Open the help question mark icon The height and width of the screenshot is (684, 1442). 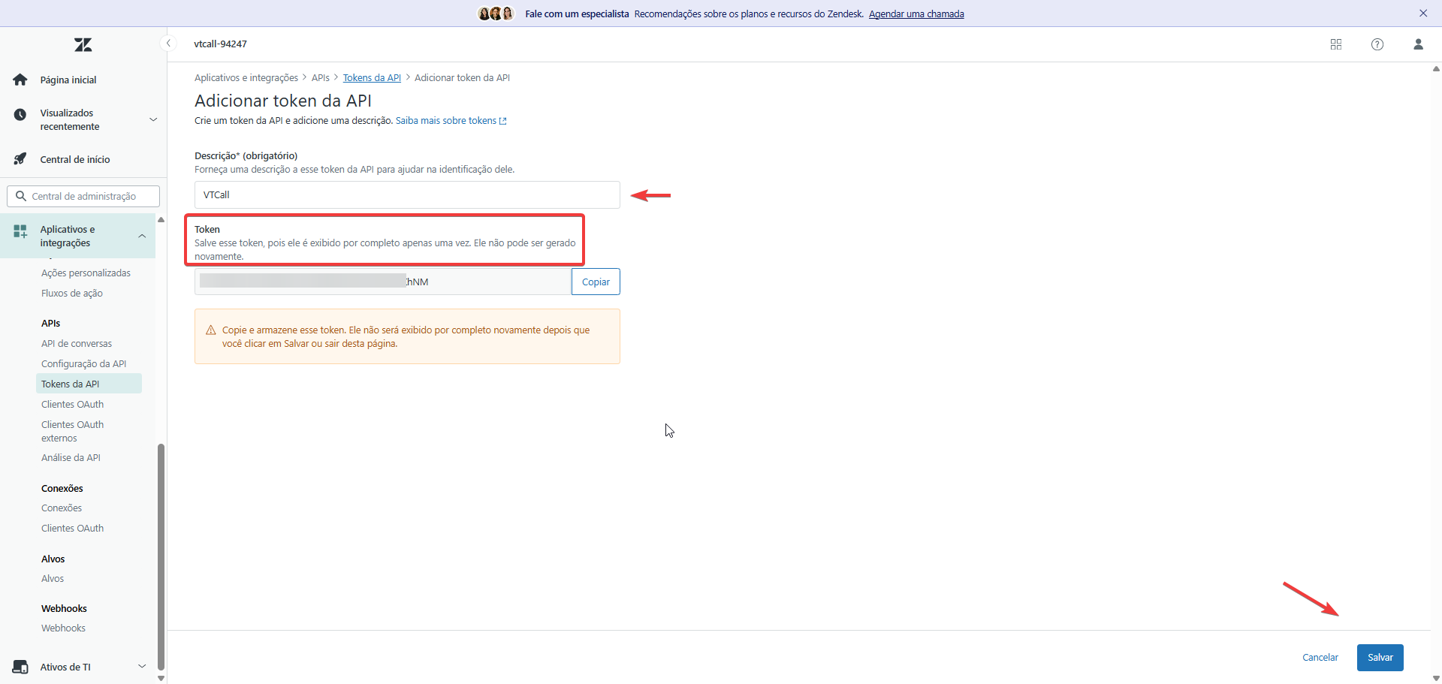click(x=1377, y=44)
